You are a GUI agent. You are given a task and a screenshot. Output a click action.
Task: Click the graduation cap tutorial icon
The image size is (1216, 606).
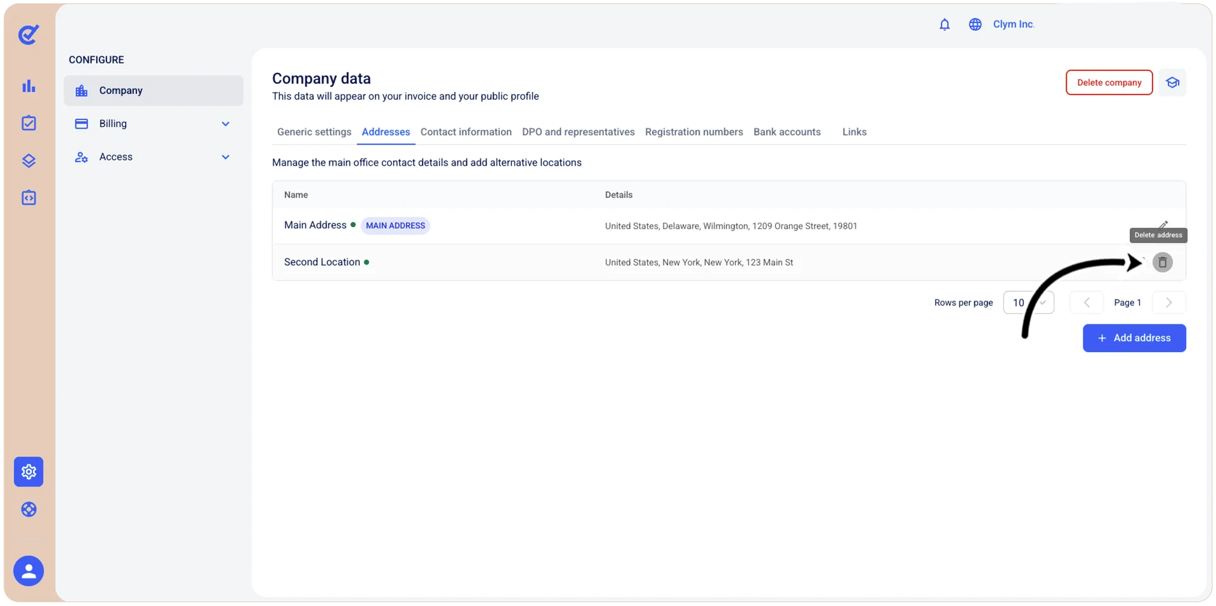[x=1172, y=82]
